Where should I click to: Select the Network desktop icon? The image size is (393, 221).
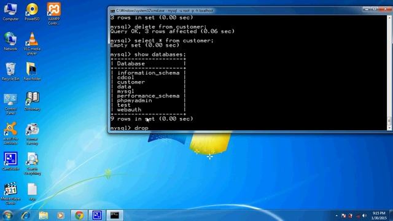(x=10, y=42)
